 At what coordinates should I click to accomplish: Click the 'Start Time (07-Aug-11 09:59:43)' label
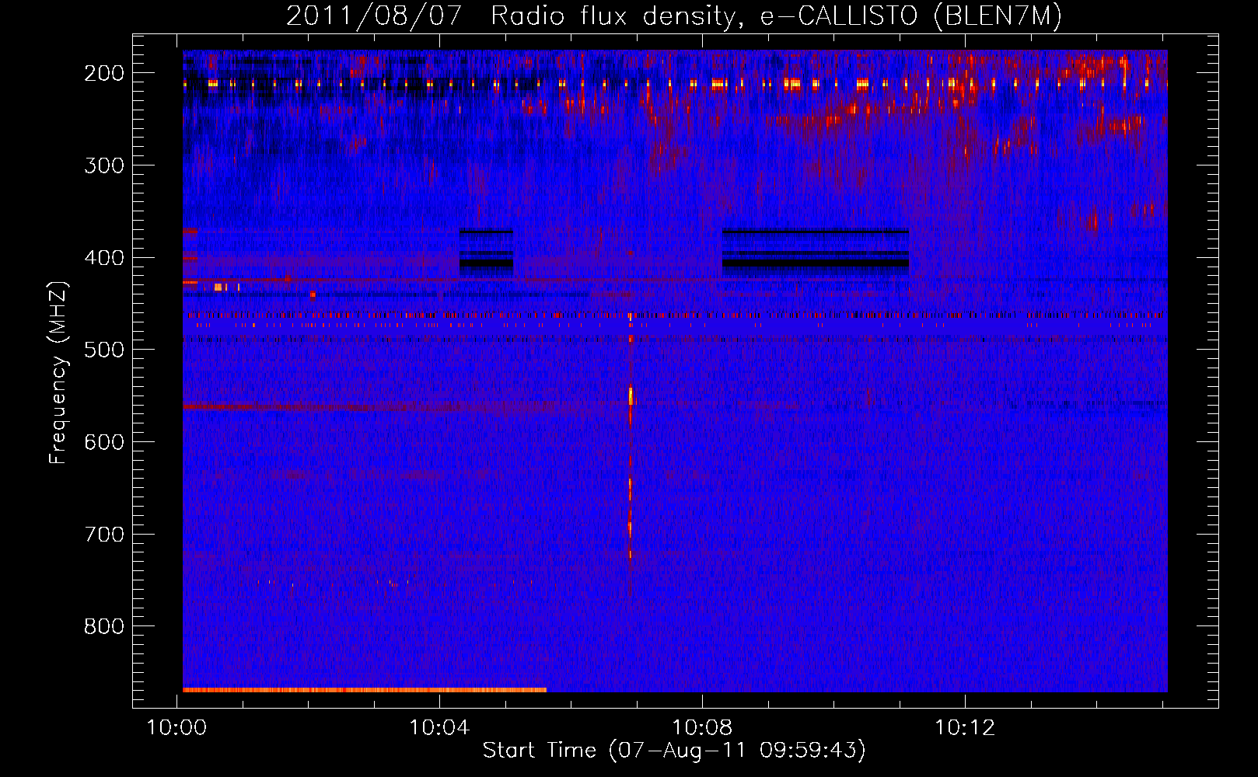click(674, 750)
